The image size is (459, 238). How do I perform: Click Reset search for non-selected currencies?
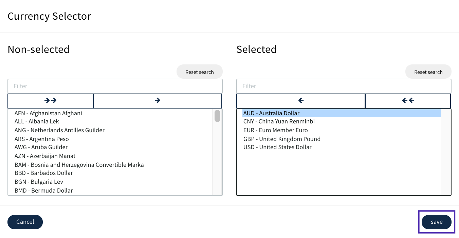pos(200,72)
